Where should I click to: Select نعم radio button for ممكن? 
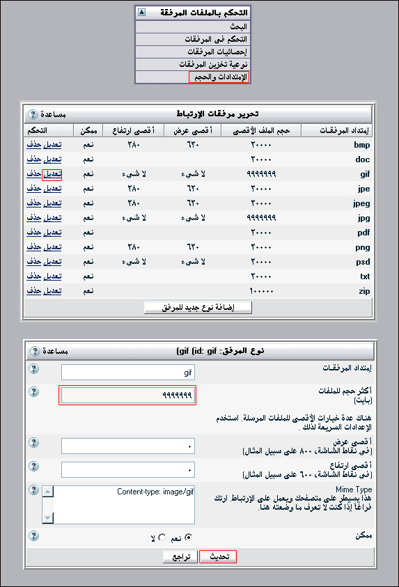[x=189, y=538]
